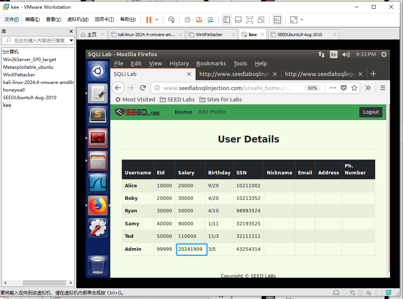The height and width of the screenshot is (299, 403).
Task: Click Send Ctrl+Alt+Del toolbar icon
Action: [171, 20]
